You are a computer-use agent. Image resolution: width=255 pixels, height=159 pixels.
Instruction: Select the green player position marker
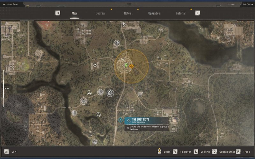pyautogui.click(x=126, y=65)
